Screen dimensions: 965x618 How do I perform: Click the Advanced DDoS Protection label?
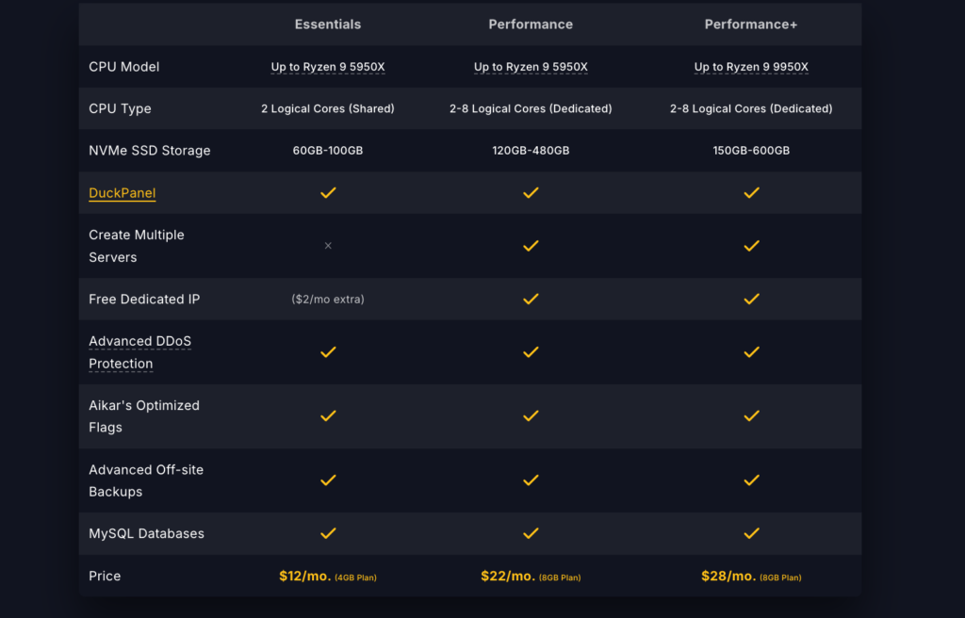(139, 352)
